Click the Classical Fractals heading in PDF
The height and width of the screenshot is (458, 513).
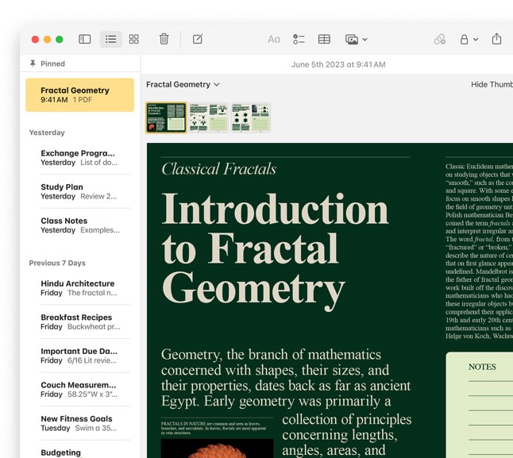point(219,169)
